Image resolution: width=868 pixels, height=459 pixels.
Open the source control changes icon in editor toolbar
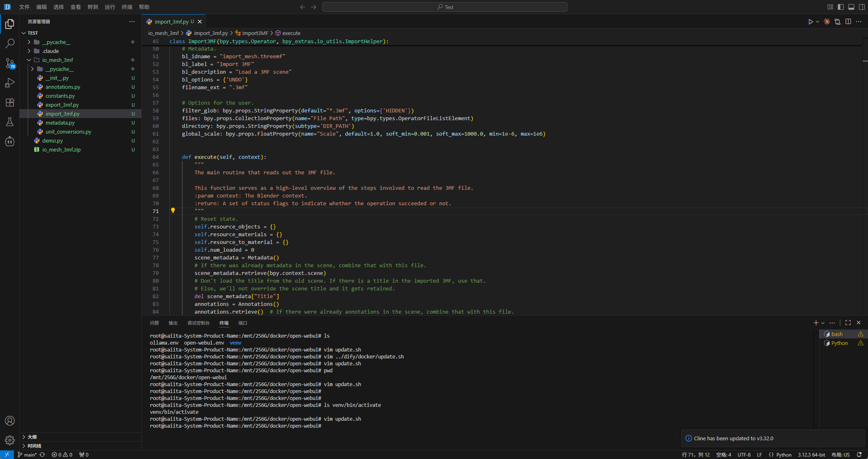(x=837, y=22)
